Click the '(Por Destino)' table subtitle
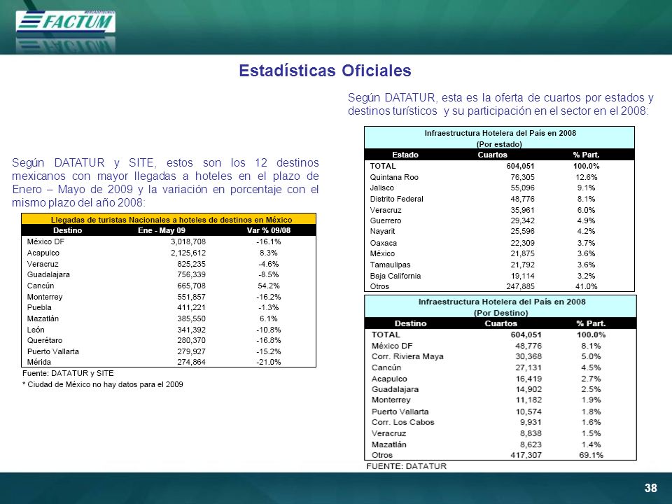Viewport: 672px width, 504px height. coord(501,313)
